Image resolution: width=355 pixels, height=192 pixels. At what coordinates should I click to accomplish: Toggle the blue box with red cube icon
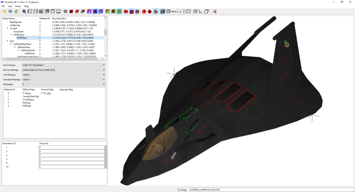tap(95, 11)
